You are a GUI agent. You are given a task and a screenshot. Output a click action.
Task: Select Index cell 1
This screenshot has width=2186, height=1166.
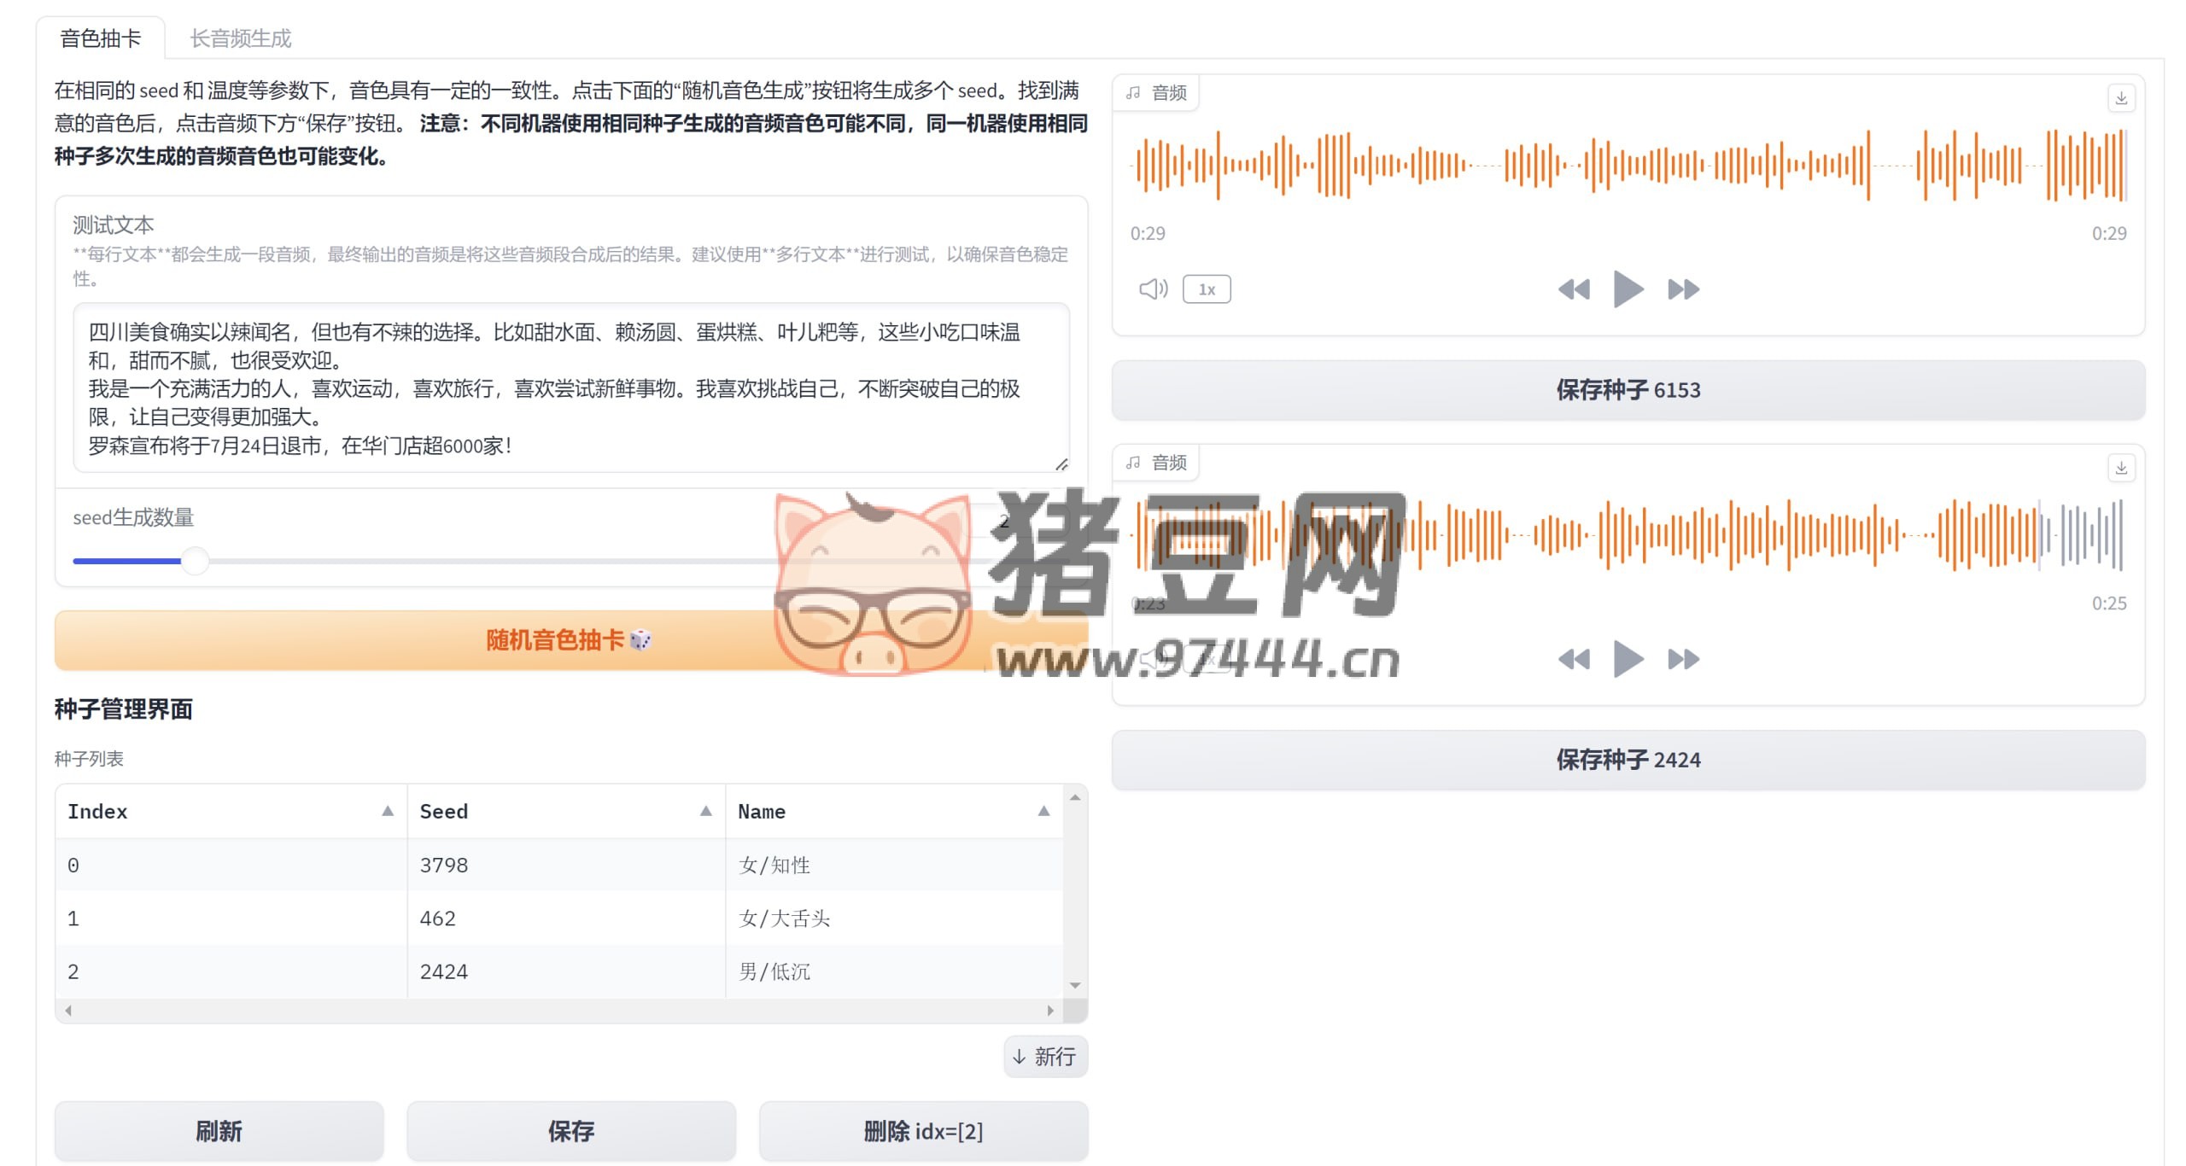pos(231,918)
